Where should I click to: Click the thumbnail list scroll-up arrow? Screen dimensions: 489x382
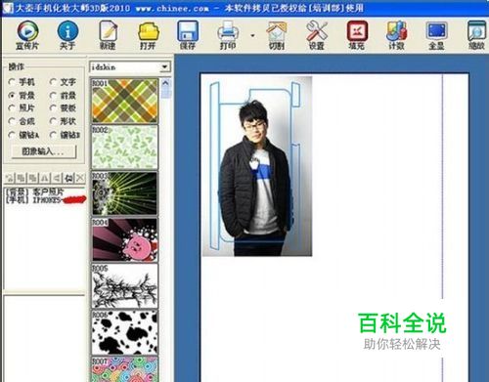pos(165,83)
